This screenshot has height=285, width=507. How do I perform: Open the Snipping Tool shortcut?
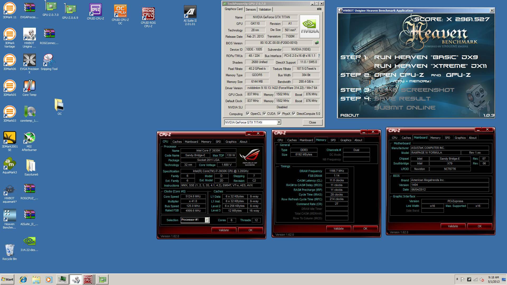(x=49, y=62)
